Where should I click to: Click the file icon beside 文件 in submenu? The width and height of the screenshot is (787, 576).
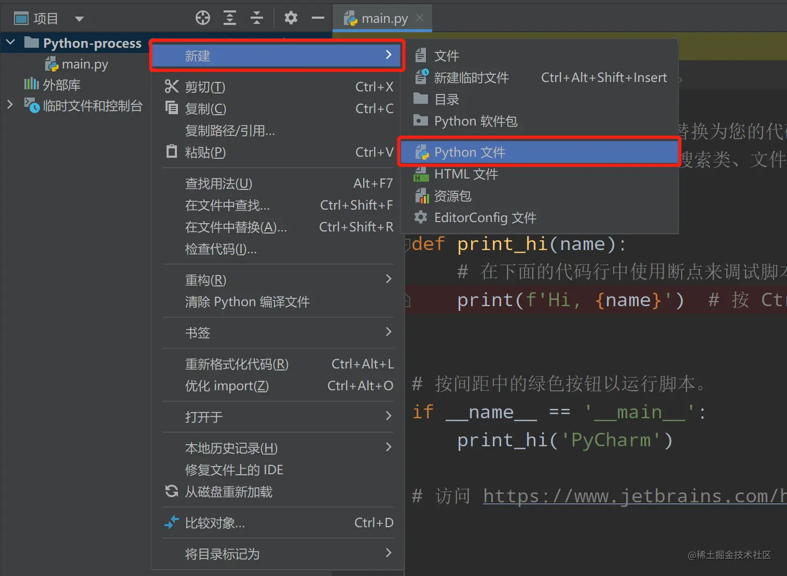[421, 55]
